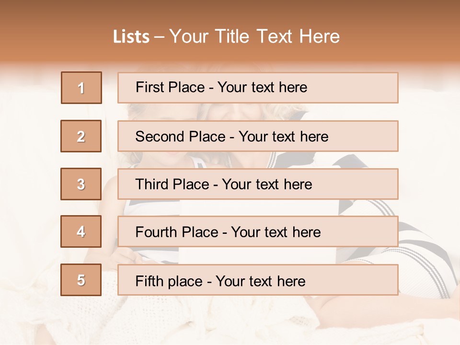Click the Second Place text bar

(x=258, y=136)
